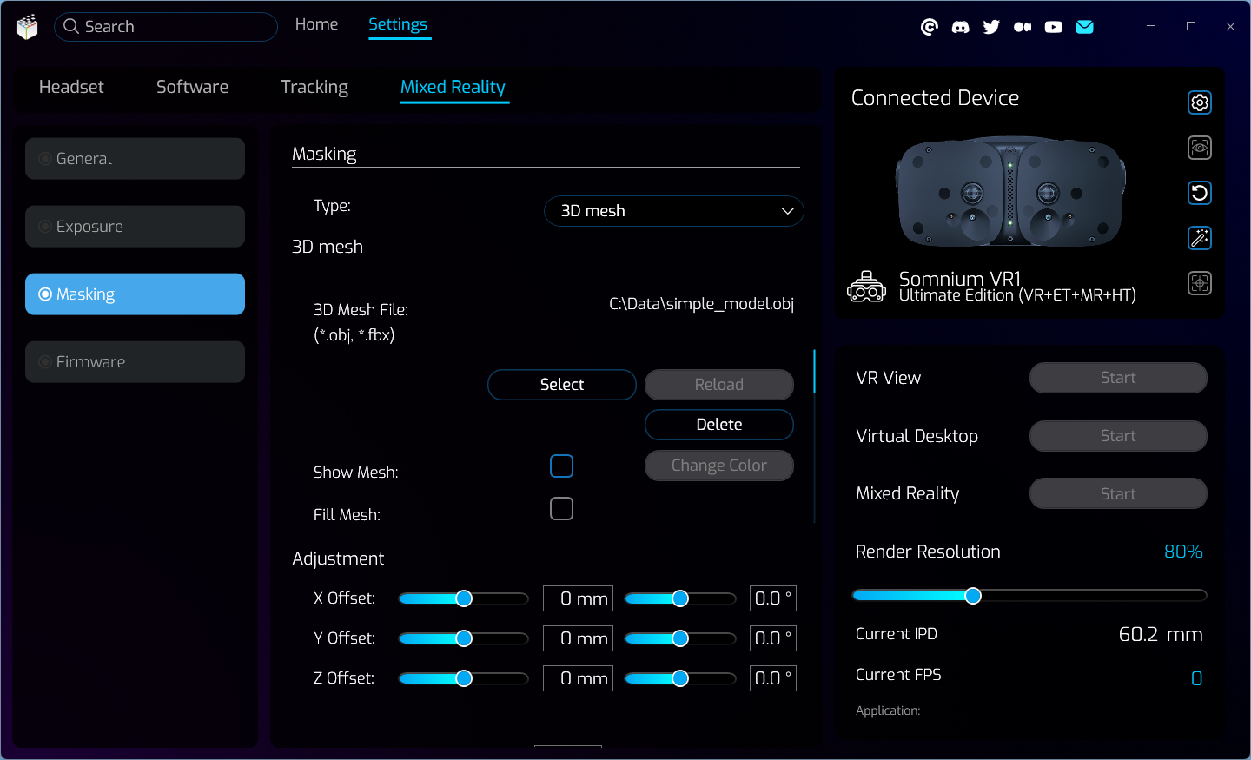Click the email envelope icon
1251x760 pixels.
1084,27
